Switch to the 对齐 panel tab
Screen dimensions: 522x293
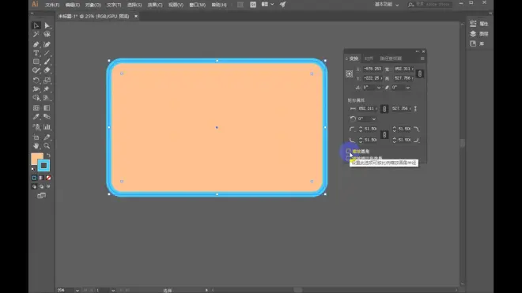tap(369, 58)
